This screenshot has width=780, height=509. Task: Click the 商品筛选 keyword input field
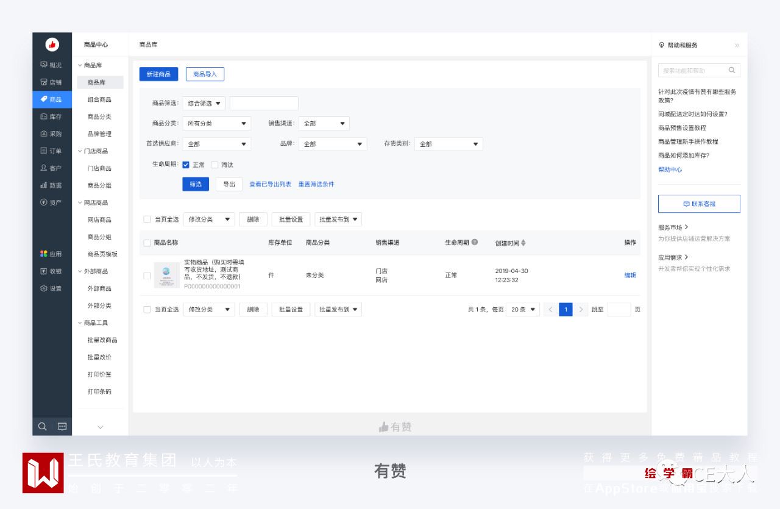pos(264,104)
